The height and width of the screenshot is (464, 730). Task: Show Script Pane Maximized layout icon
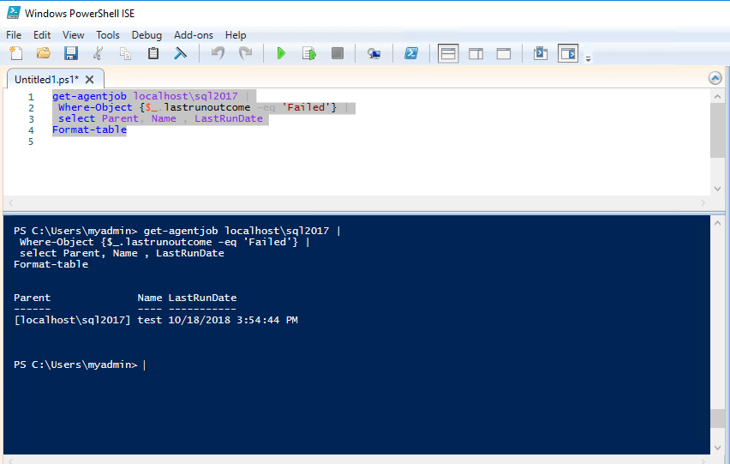[x=504, y=53]
